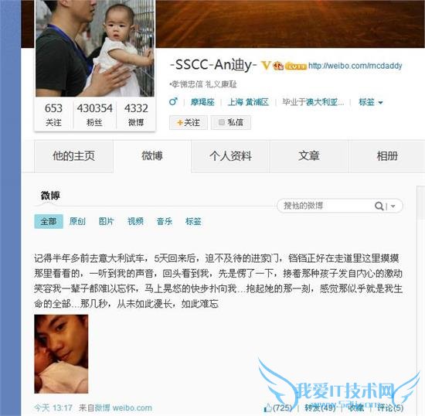This screenshot has height=416, width=425.
Task: Click the level badge next to username
Action: tap(296, 66)
